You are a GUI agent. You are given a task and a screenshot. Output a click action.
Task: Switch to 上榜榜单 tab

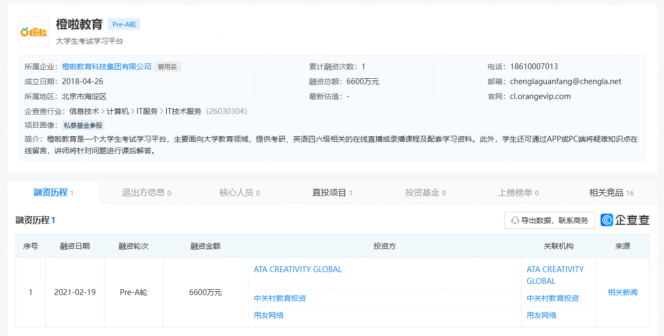tap(519, 193)
